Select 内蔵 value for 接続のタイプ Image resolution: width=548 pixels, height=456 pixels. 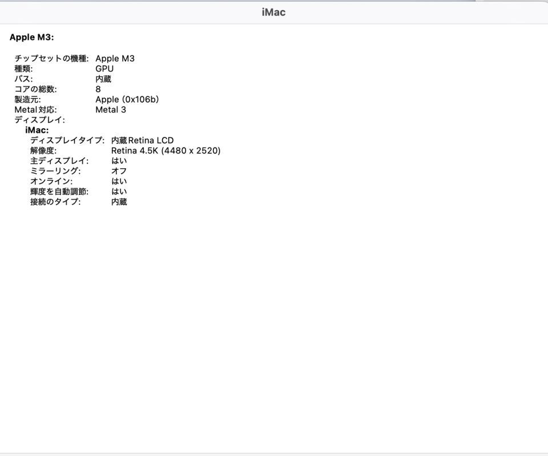click(x=119, y=202)
